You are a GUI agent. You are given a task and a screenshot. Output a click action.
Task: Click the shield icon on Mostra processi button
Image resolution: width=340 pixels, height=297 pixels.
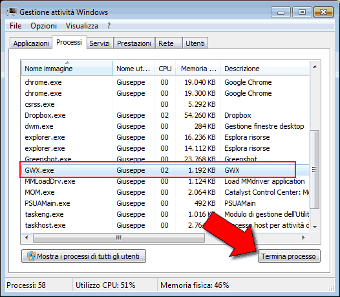tap(32, 256)
